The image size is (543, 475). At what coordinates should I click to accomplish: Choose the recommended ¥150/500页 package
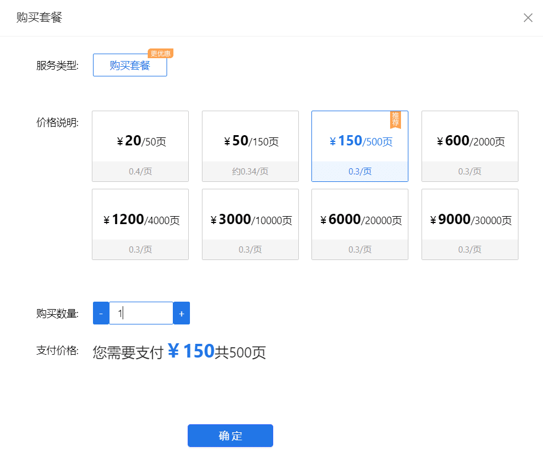pyautogui.click(x=359, y=141)
